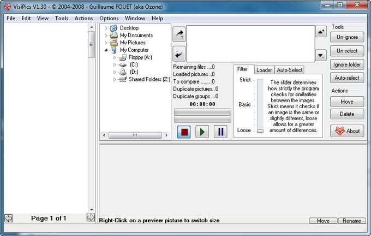Click scroll up arrow of results pane
The width and height of the screenshot is (371, 236).
(x=92, y=27)
